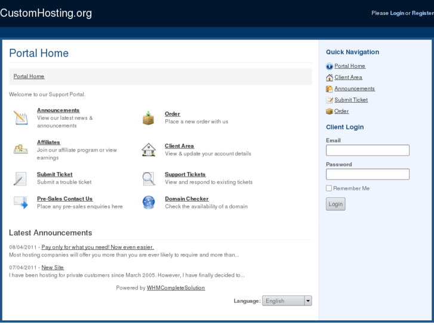Click the Latest Announcements heading
The image size is (434, 325).
pos(50,233)
